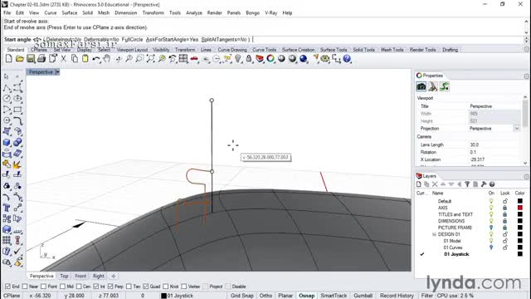Open the Surface menu
This screenshot has width=531, height=299.
(x=70, y=13)
